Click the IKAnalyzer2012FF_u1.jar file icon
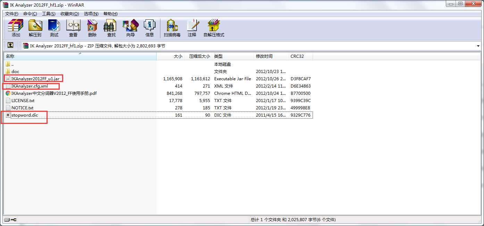The image size is (484, 226). [8, 79]
